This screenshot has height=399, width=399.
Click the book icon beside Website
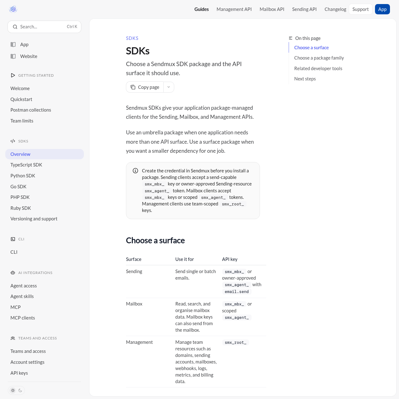(x=13, y=56)
